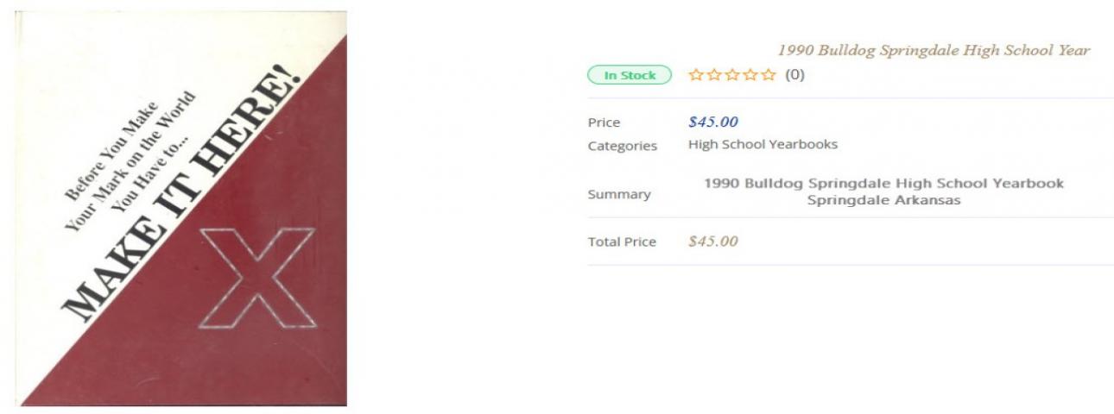Image resolution: width=1114 pixels, height=414 pixels.
Task: Click '1990 Bulldog Springdale High School Yearbook' summary line
Action: coord(883,184)
